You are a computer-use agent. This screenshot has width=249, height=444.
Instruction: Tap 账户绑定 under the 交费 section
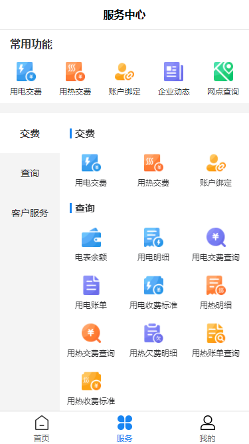point(216,170)
